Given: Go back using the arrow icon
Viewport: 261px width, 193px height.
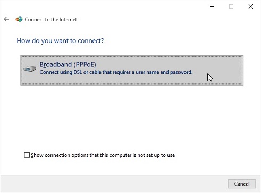Looking at the screenshot, I should [x=6, y=19].
